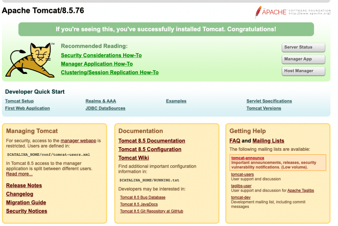Open Clustering/Session Replication How-To link
This screenshot has height=226, width=338.
(110, 73)
